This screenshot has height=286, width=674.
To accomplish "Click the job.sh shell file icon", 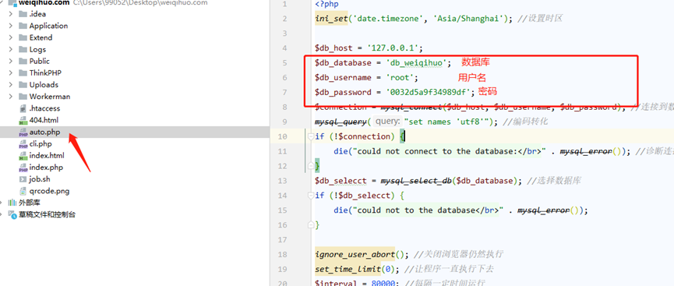I will point(23,179).
